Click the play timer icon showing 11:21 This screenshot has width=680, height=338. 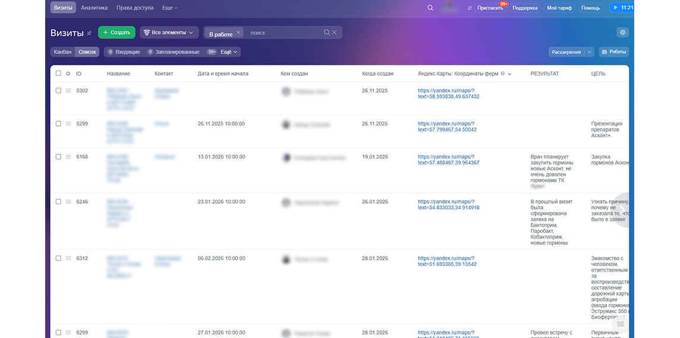coord(615,8)
